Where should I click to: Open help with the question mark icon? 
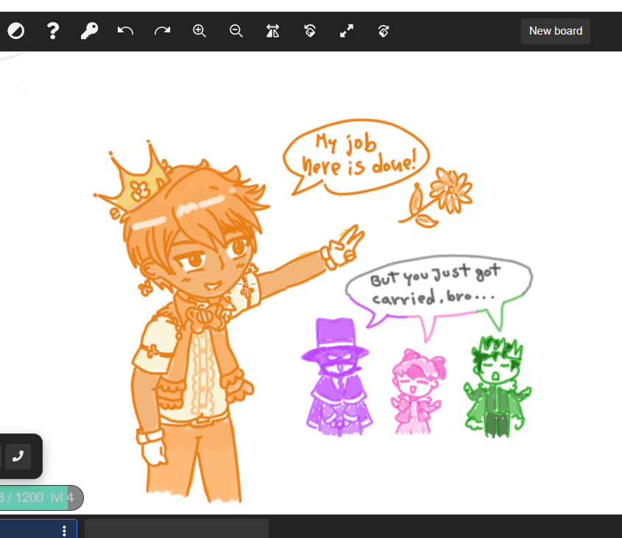coord(52,31)
